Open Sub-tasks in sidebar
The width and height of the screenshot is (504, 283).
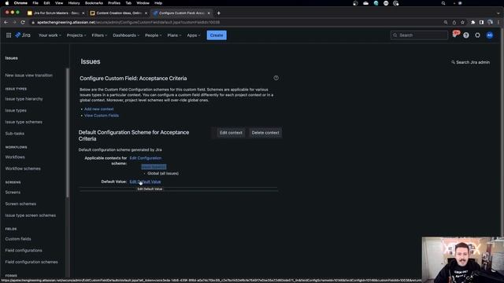14,134
